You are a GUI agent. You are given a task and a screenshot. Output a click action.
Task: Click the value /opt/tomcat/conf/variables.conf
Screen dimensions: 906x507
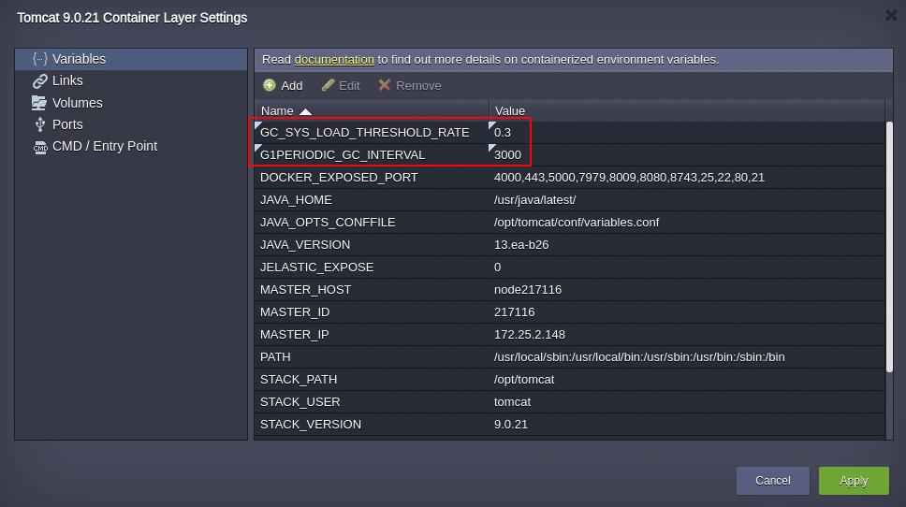tap(576, 223)
